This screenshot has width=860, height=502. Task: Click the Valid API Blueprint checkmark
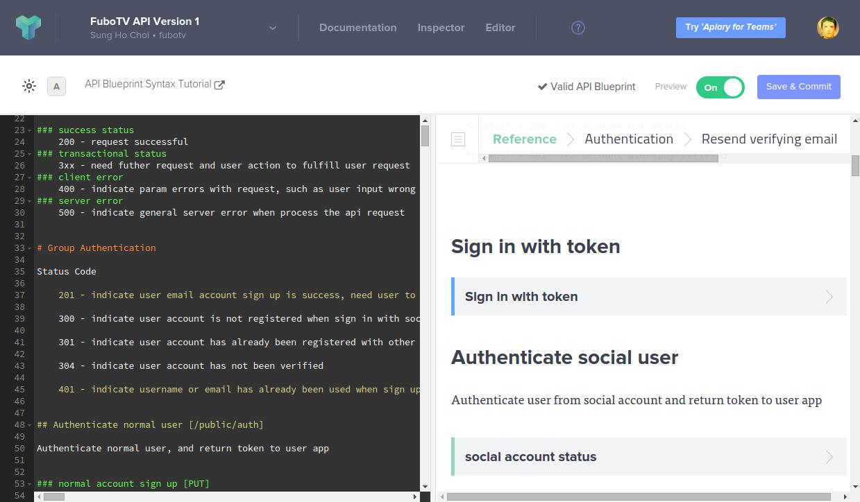tap(542, 87)
